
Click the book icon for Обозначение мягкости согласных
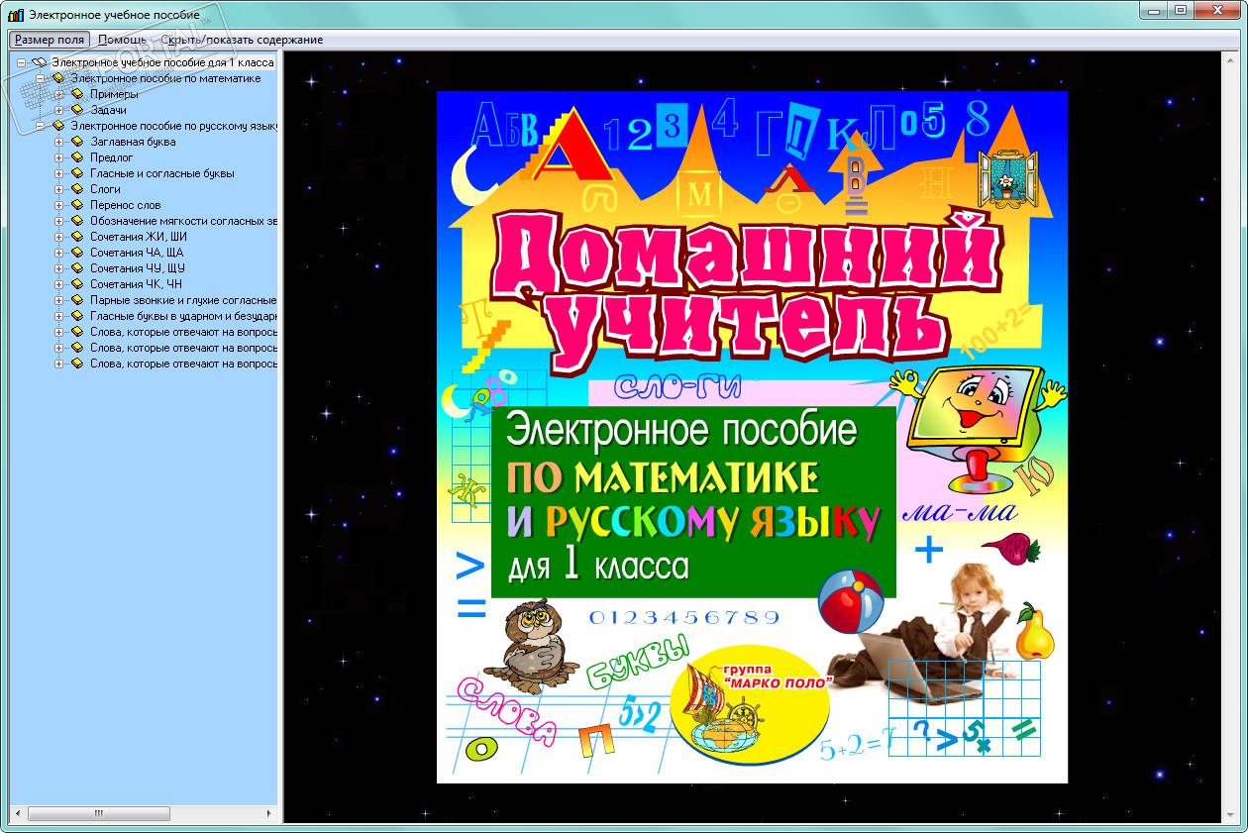coord(77,221)
